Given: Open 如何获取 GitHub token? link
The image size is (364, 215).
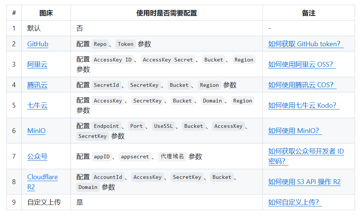Looking at the screenshot, I should (x=305, y=44).
